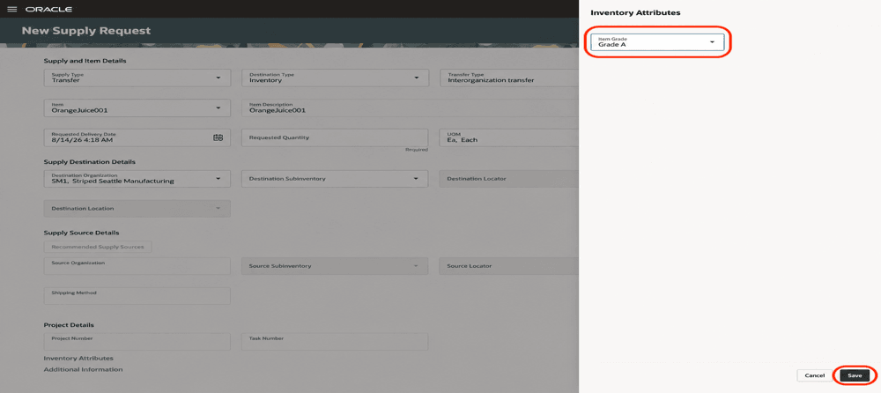
Task: Open the Additional Information link
Action: (x=83, y=369)
